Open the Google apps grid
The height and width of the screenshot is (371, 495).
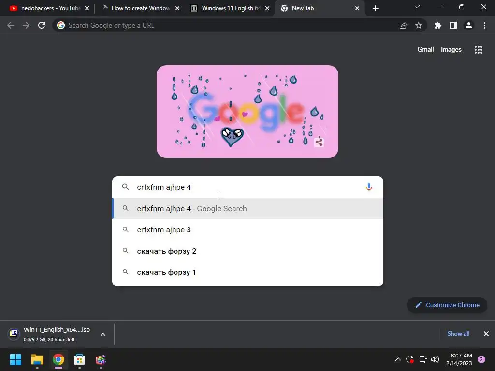coord(479,50)
